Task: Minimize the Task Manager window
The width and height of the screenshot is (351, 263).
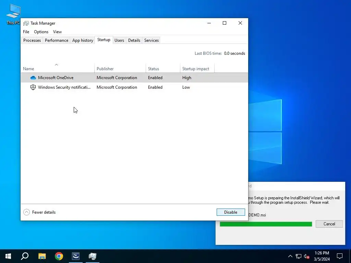Action: (x=209, y=23)
